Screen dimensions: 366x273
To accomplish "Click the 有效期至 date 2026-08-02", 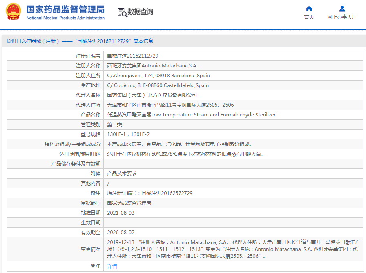I will [x=119, y=232].
